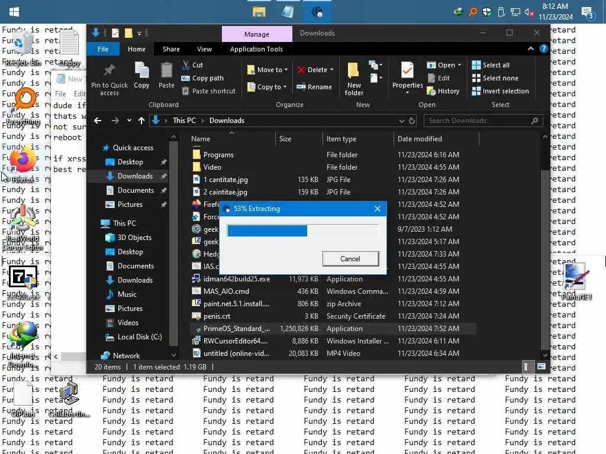Open file Properties

coord(407,77)
